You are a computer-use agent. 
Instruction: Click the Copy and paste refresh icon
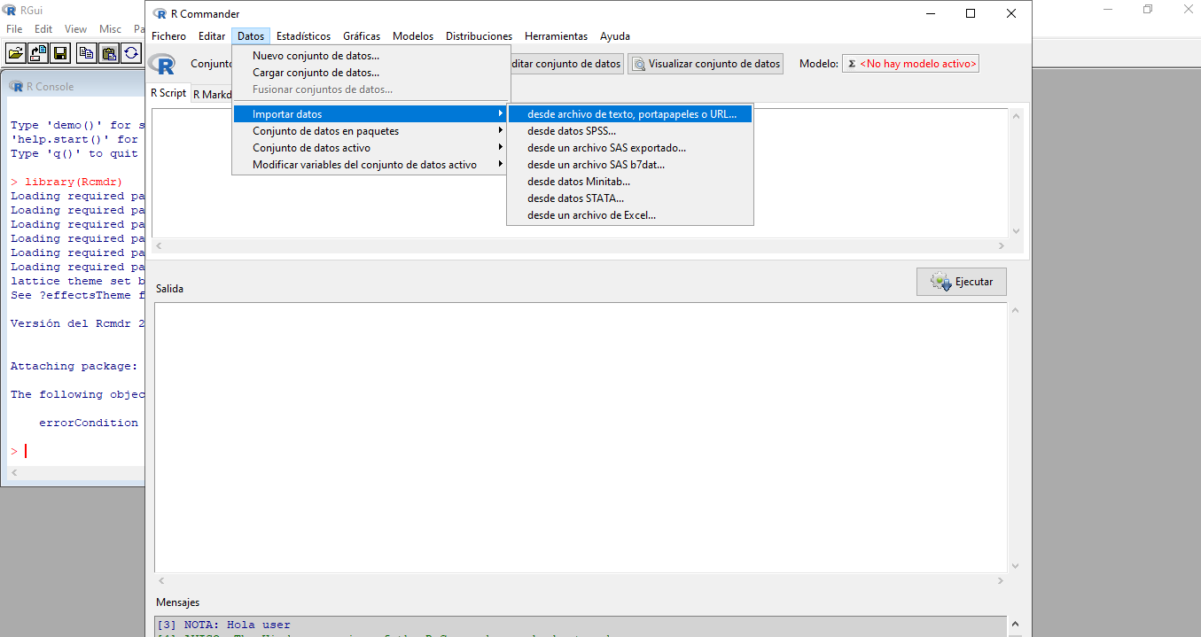[x=131, y=53]
